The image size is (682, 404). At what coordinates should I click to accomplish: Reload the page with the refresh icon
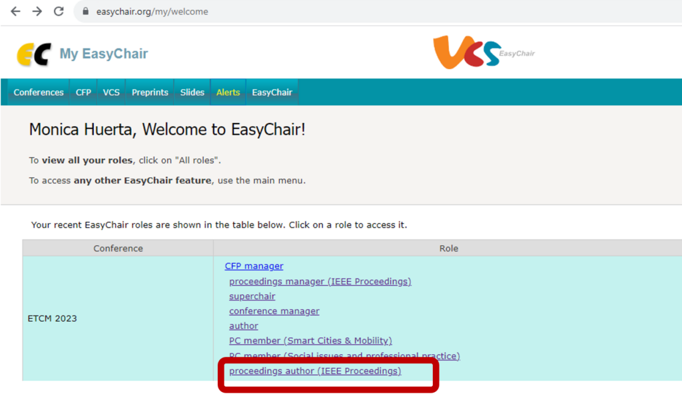(59, 11)
